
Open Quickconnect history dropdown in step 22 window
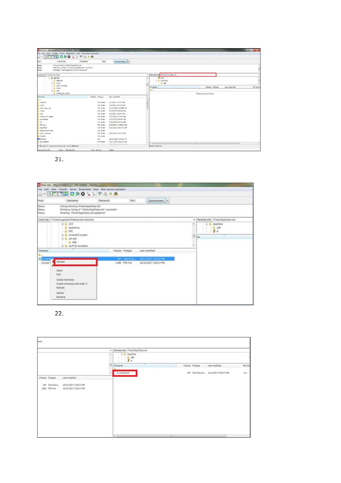(x=168, y=201)
